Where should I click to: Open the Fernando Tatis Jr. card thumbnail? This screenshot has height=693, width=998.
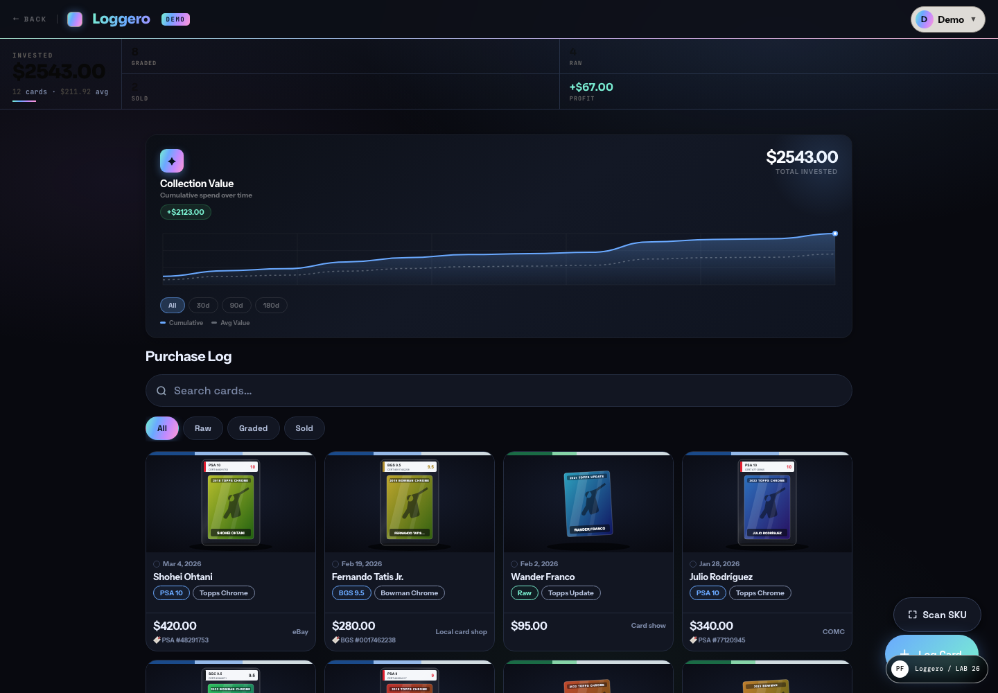(410, 502)
